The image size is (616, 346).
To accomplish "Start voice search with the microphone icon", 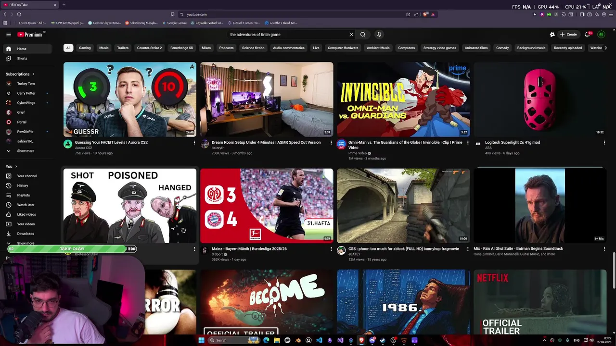I will coord(379,35).
